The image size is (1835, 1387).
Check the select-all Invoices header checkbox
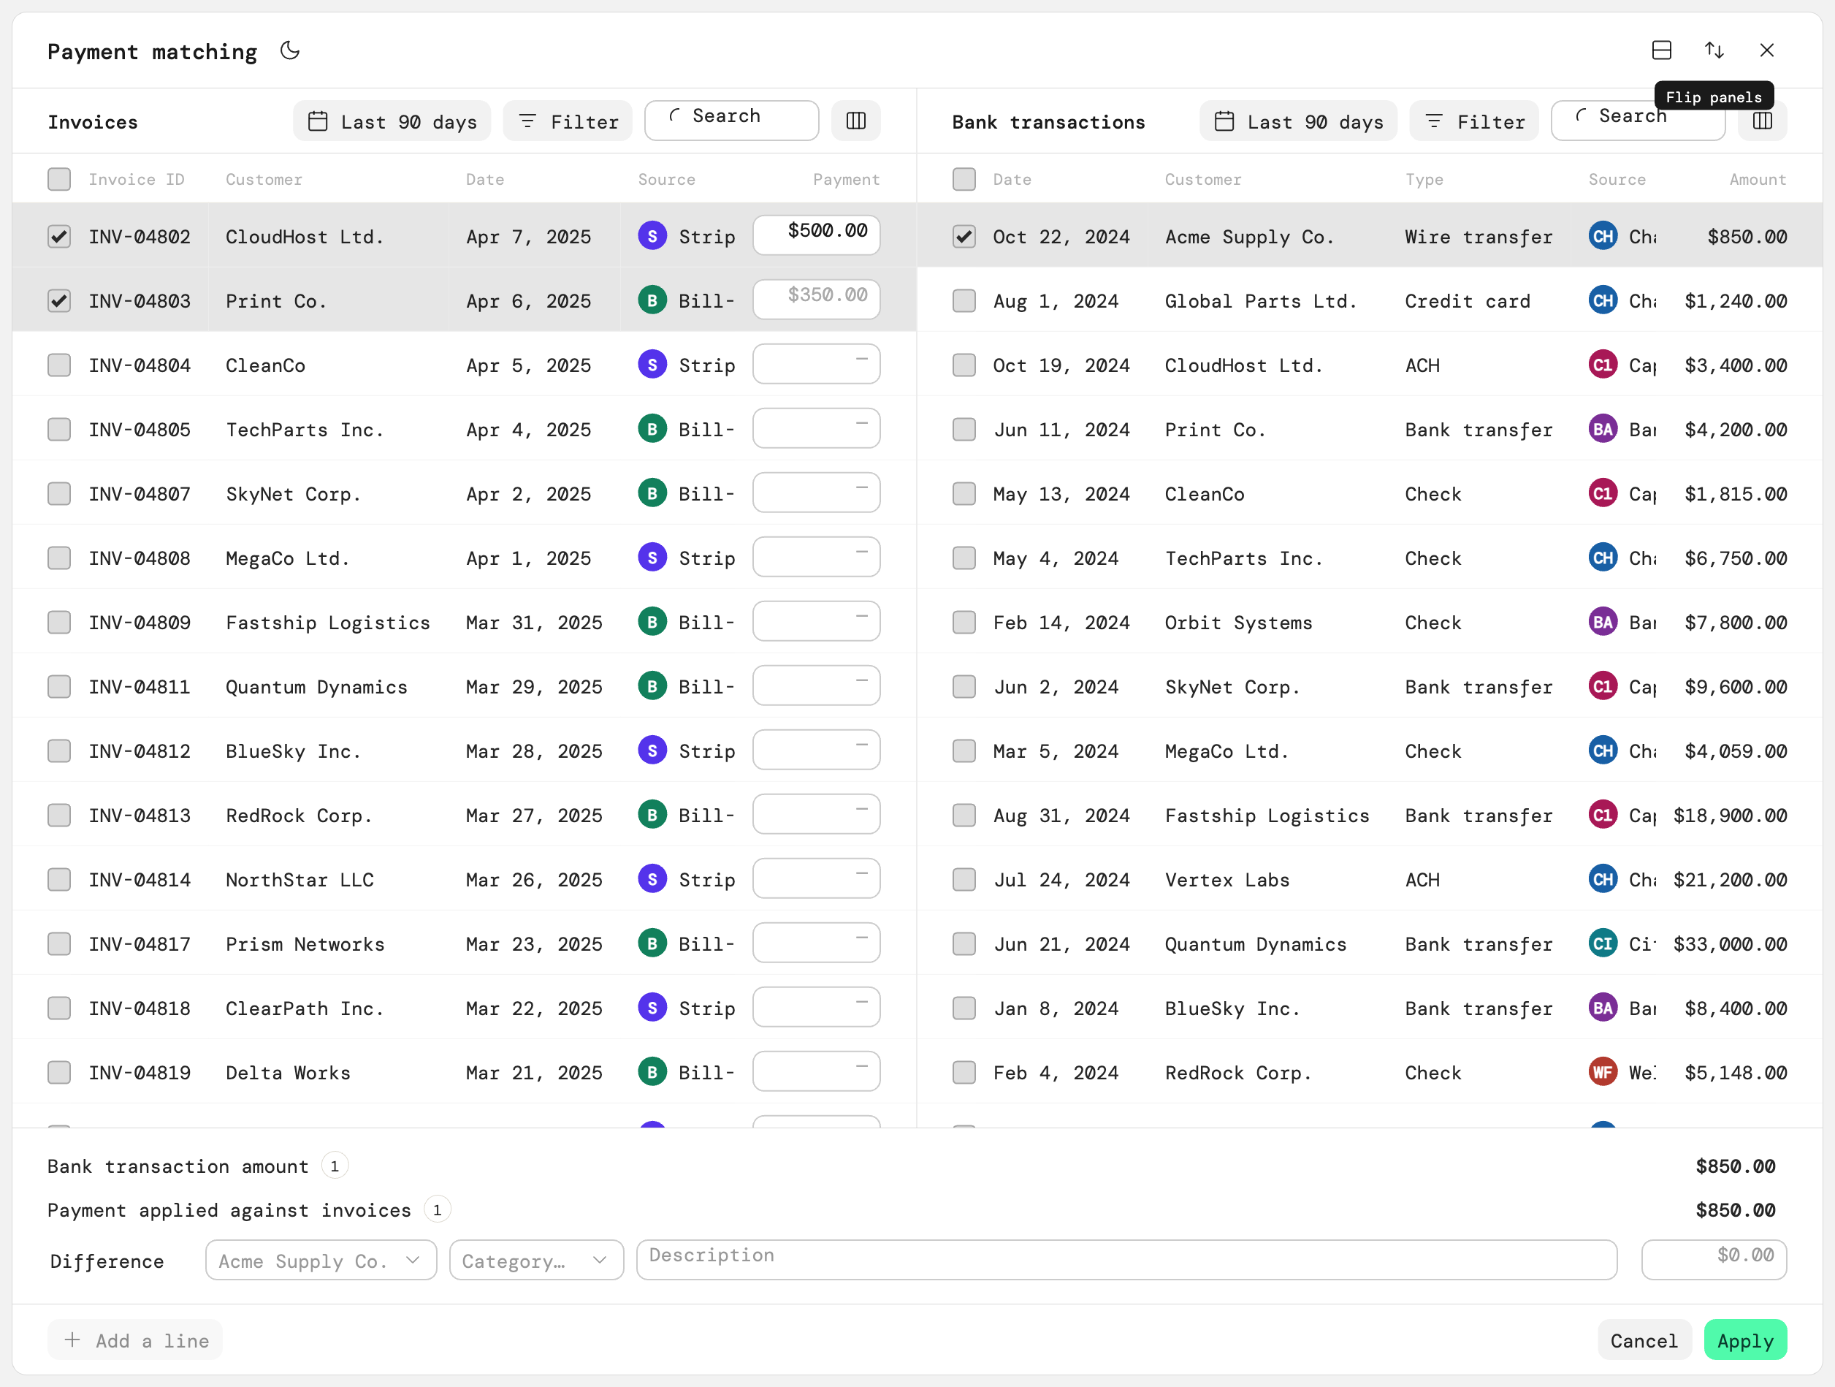[x=59, y=179]
